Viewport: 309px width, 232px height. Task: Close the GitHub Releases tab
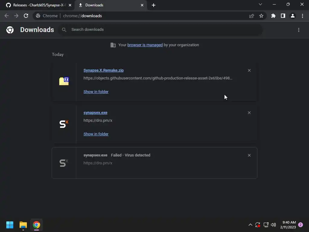coord(70,5)
